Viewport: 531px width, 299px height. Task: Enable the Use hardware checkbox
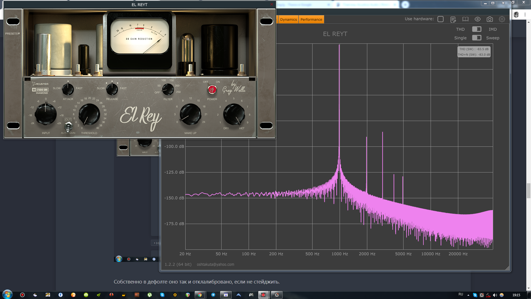click(441, 19)
